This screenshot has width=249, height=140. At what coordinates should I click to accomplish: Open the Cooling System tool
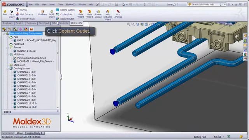[65, 10]
